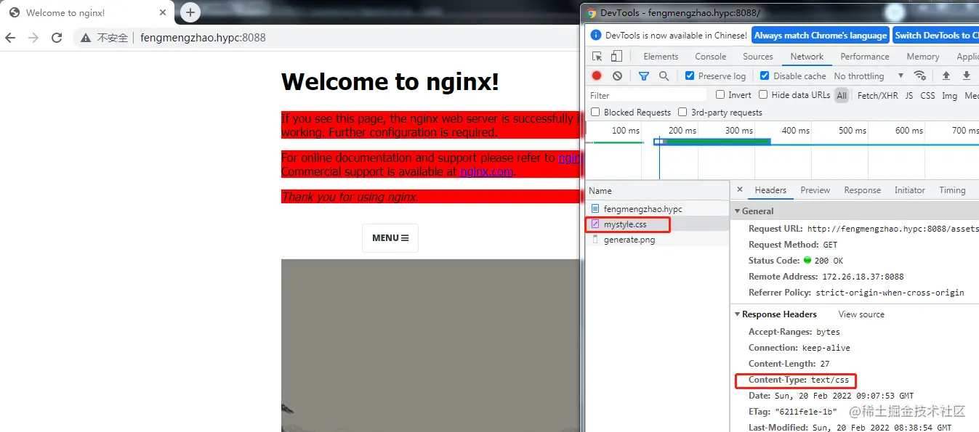Image resolution: width=979 pixels, height=432 pixels.
Task: Toggle Disable cache checkbox
Action: [x=765, y=76]
